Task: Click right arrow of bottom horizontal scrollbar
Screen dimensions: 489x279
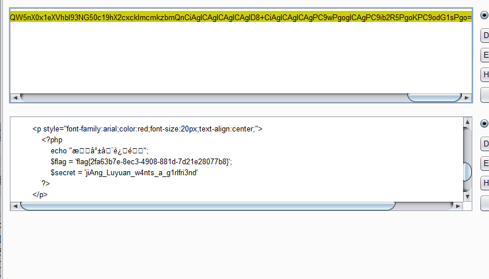Action: (x=457, y=206)
